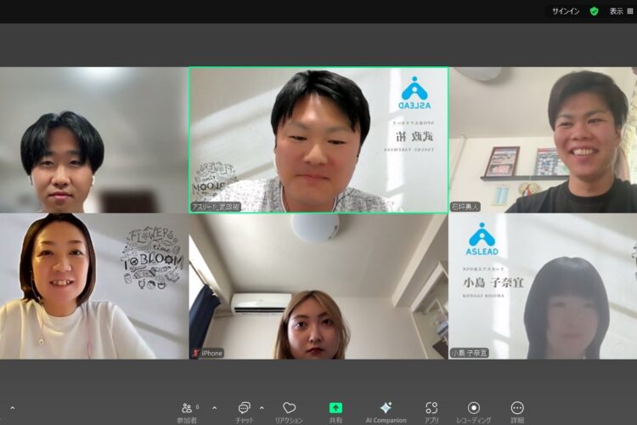637x425 pixels.
Task: Open the Participants panel
Action: pos(188,412)
